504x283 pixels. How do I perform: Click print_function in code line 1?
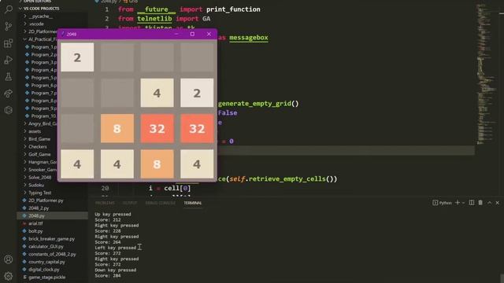tap(233, 9)
